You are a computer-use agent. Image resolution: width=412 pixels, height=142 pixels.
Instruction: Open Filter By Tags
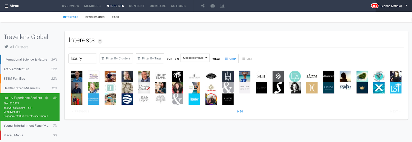(150, 58)
